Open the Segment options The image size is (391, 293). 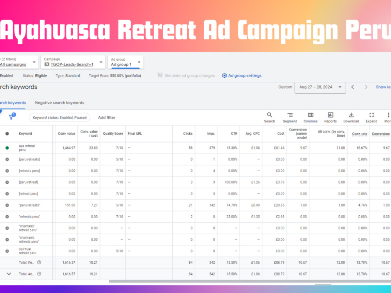point(290,118)
